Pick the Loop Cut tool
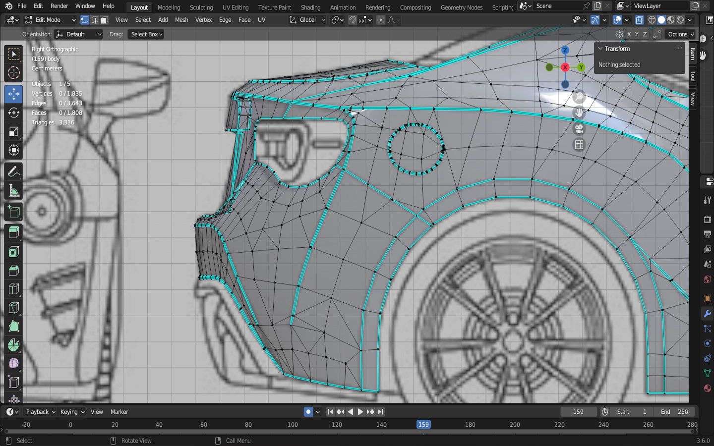The image size is (714, 446). point(13,289)
